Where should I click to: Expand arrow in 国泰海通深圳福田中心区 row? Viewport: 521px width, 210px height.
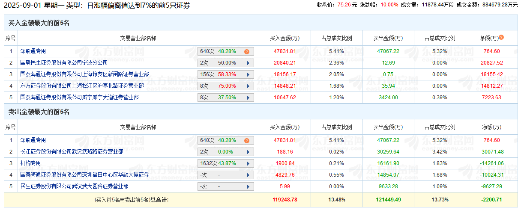[248, 175]
